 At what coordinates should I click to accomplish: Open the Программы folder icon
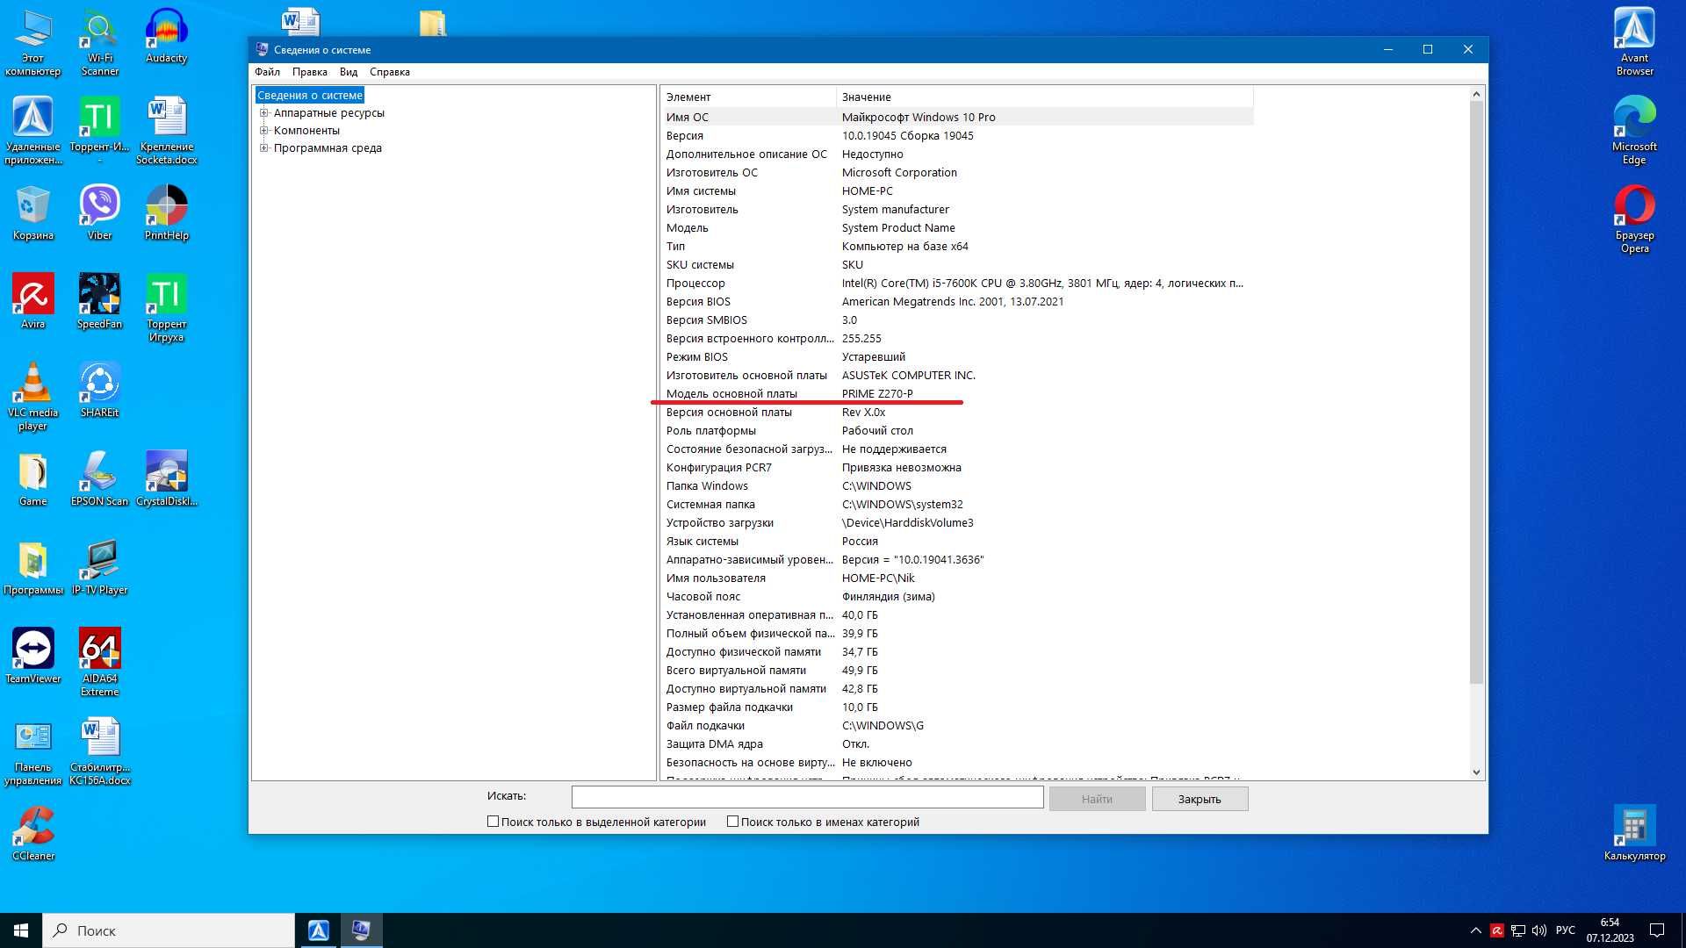(x=32, y=567)
